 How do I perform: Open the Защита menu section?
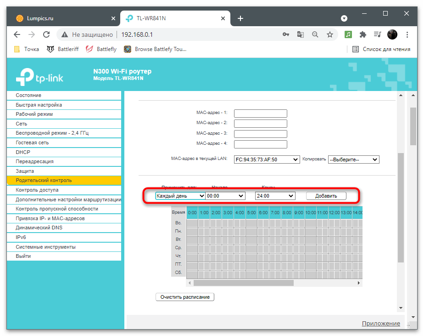[64, 171]
